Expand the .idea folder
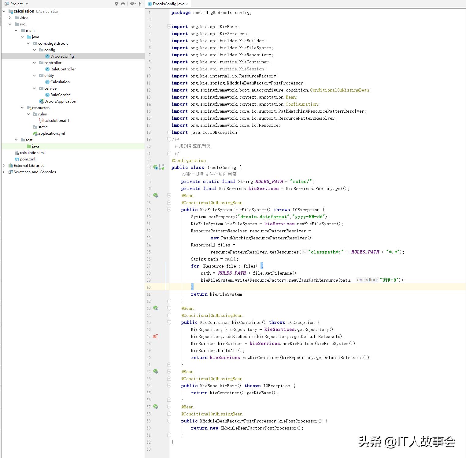Image resolution: width=466 pixels, height=458 pixels. [10, 17]
